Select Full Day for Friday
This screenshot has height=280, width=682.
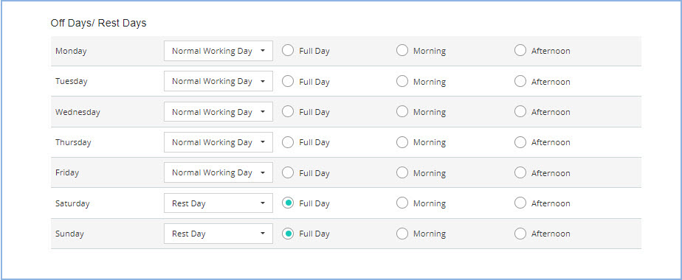(x=288, y=172)
